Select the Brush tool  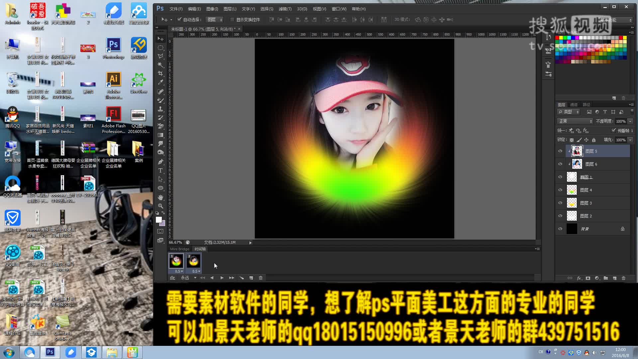pyautogui.click(x=160, y=100)
